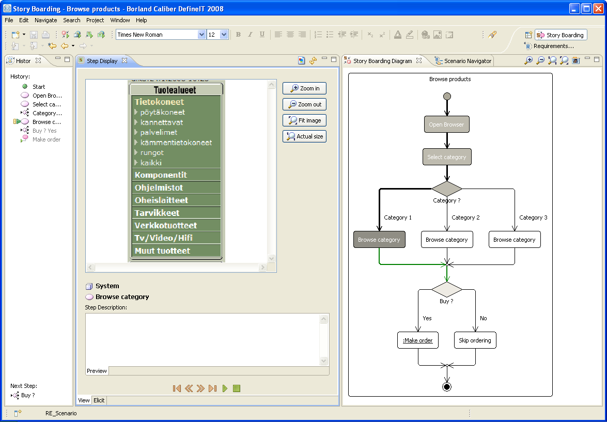
Task: Open the font size 12 dropdown
Action: [x=224, y=35]
